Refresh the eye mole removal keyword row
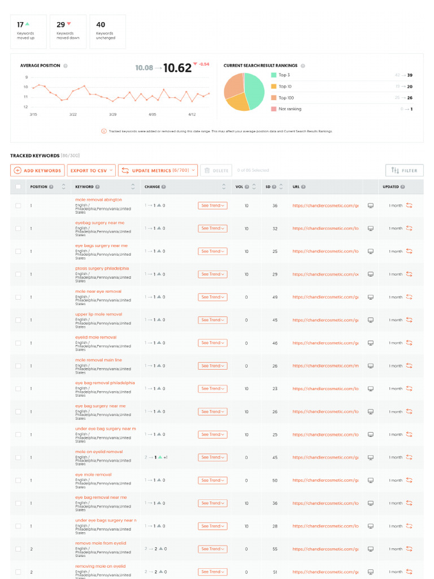 [409, 480]
